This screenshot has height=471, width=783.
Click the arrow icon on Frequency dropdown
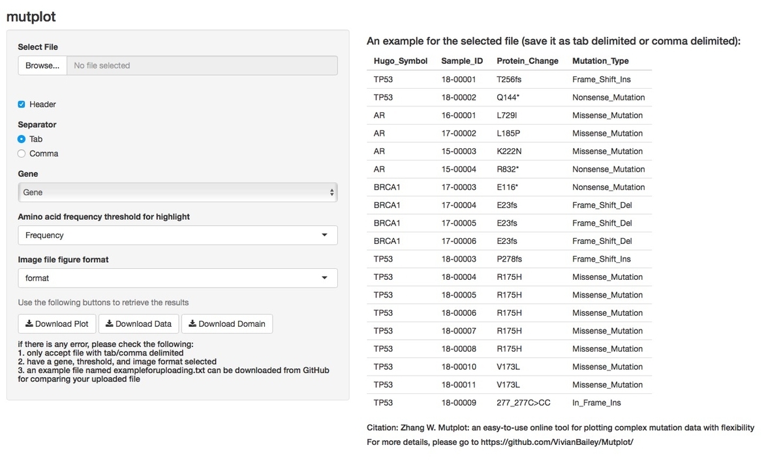pyautogui.click(x=325, y=235)
